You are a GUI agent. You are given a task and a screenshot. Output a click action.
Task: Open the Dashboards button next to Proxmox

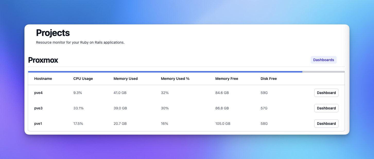(324, 60)
